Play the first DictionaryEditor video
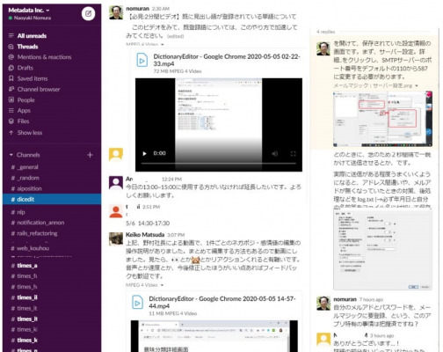Image resolution: width=443 pixels, height=352 pixels. pyautogui.click(x=144, y=153)
